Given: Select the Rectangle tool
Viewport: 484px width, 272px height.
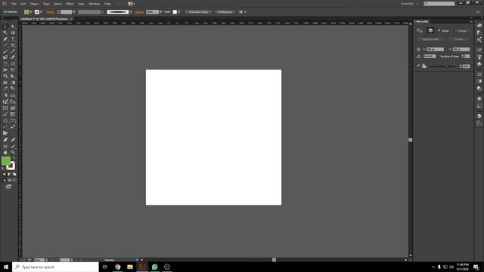Looking at the screenshot, I should pos(13,45).
